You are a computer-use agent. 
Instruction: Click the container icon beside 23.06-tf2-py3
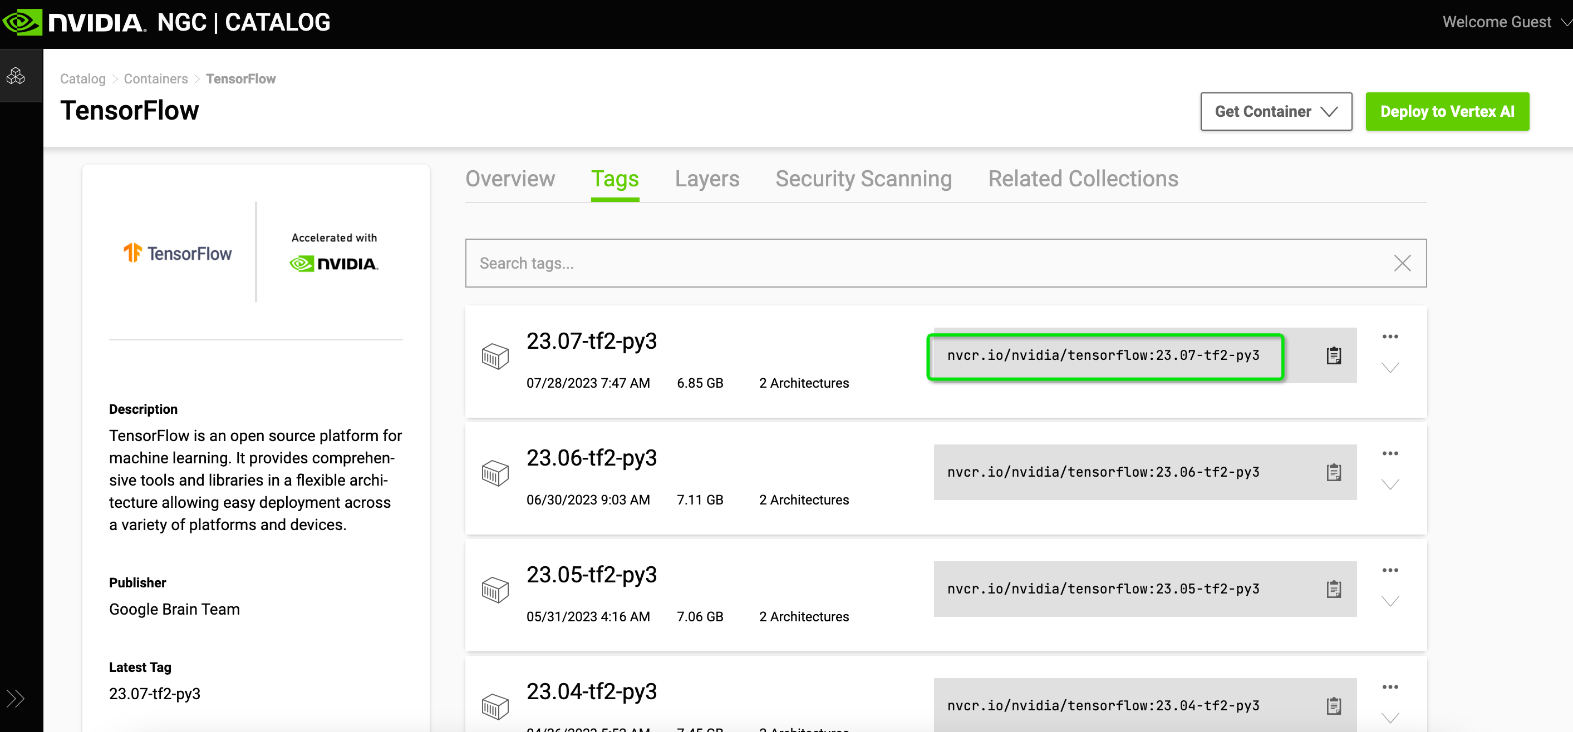[x=495, y=473]
